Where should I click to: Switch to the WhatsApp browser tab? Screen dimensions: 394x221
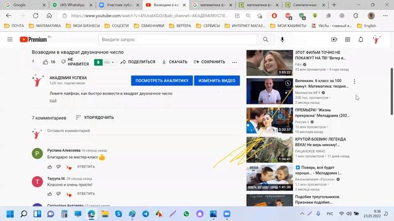click(x=73, y=5)
